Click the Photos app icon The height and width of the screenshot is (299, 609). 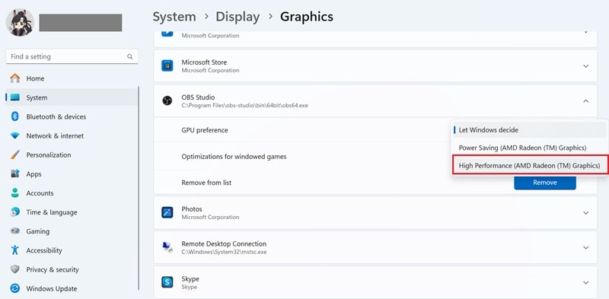[167, 213]
